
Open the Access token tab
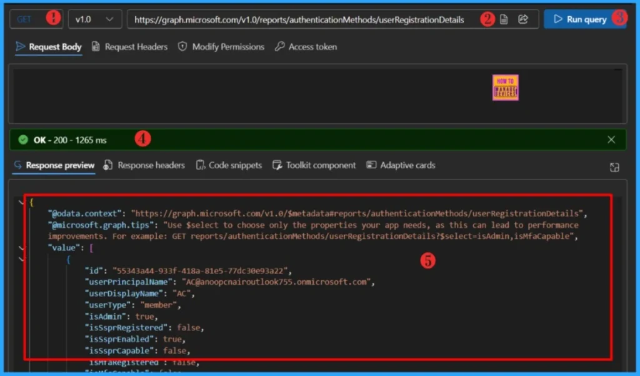pyautogui.click(x=306, y=47)
